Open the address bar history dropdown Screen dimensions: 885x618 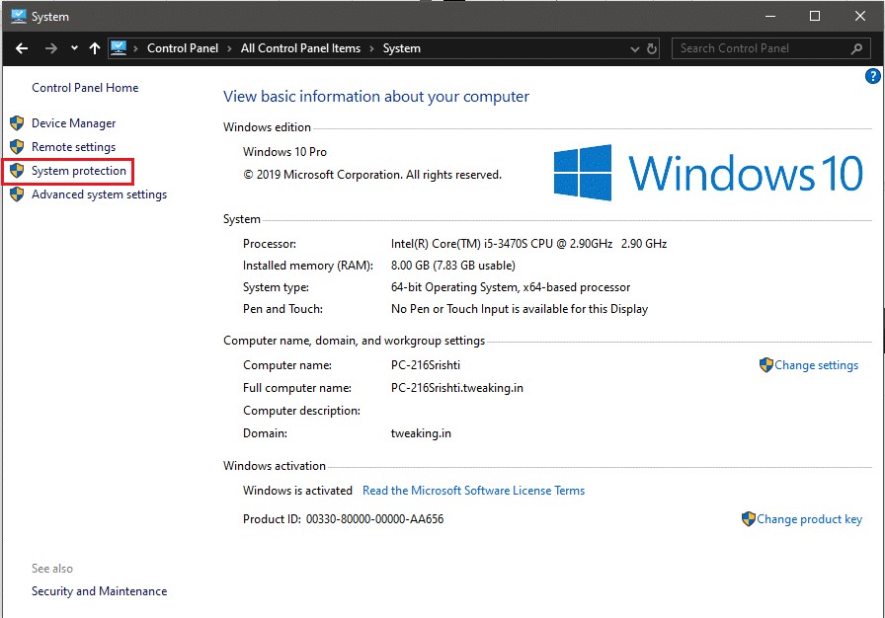click(x=635, y=47)
